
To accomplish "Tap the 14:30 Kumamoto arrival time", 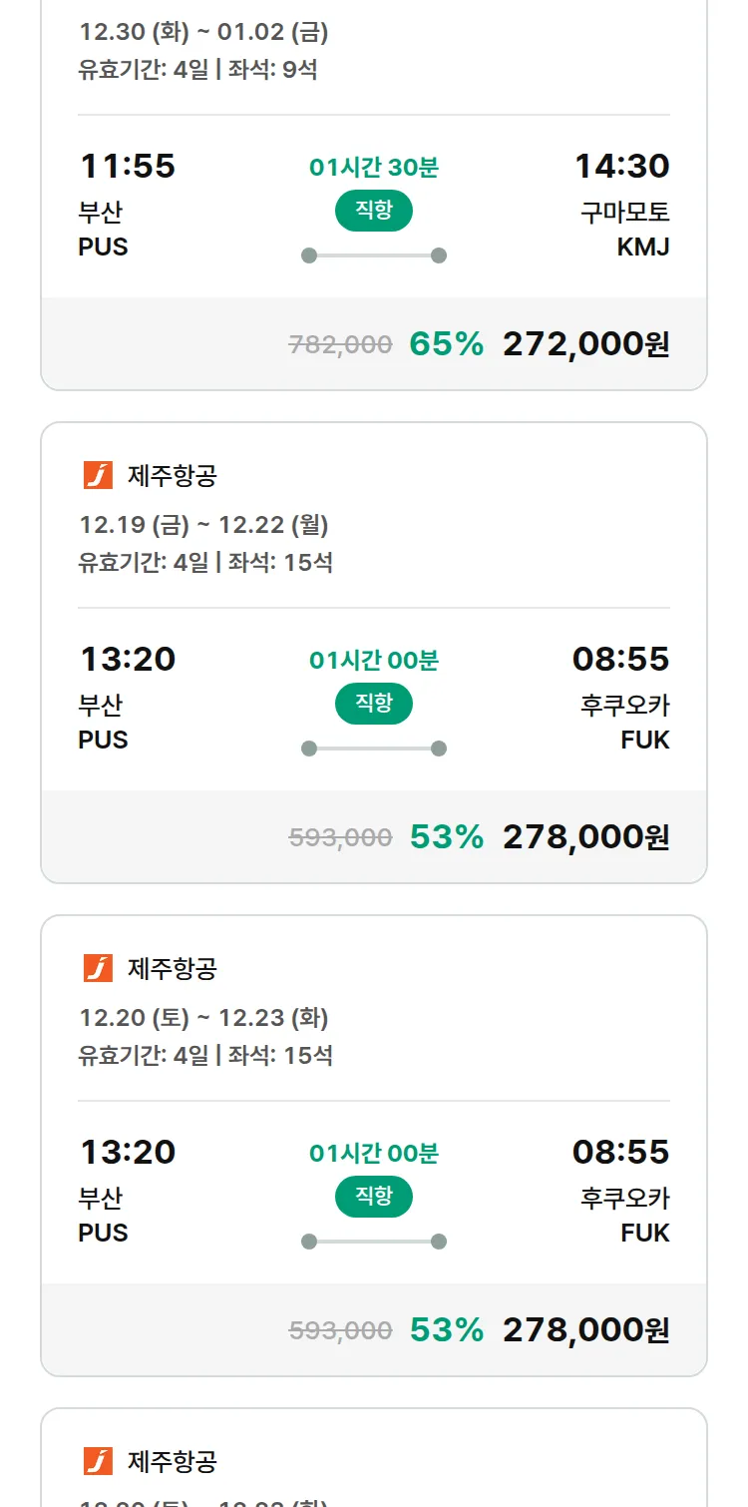I will [x=621, y=166].
